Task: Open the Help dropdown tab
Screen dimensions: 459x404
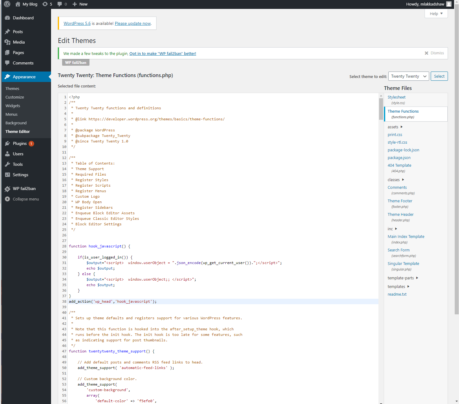Action: point(436,14)
